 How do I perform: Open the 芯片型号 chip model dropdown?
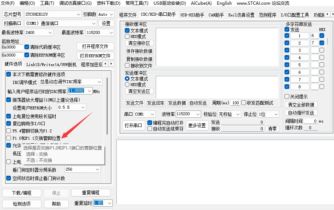[x=79, y=14]
